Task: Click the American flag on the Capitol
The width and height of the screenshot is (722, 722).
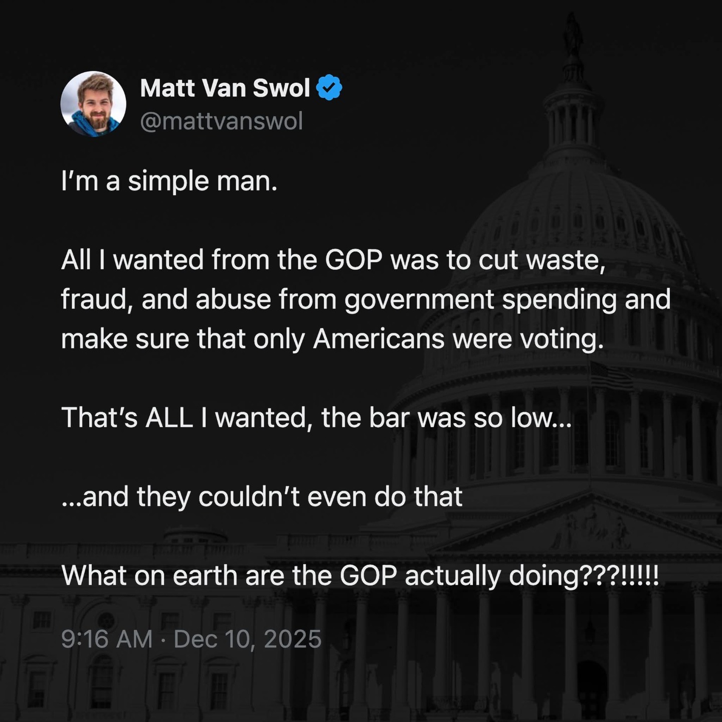Action: click(x=611, y=377)
